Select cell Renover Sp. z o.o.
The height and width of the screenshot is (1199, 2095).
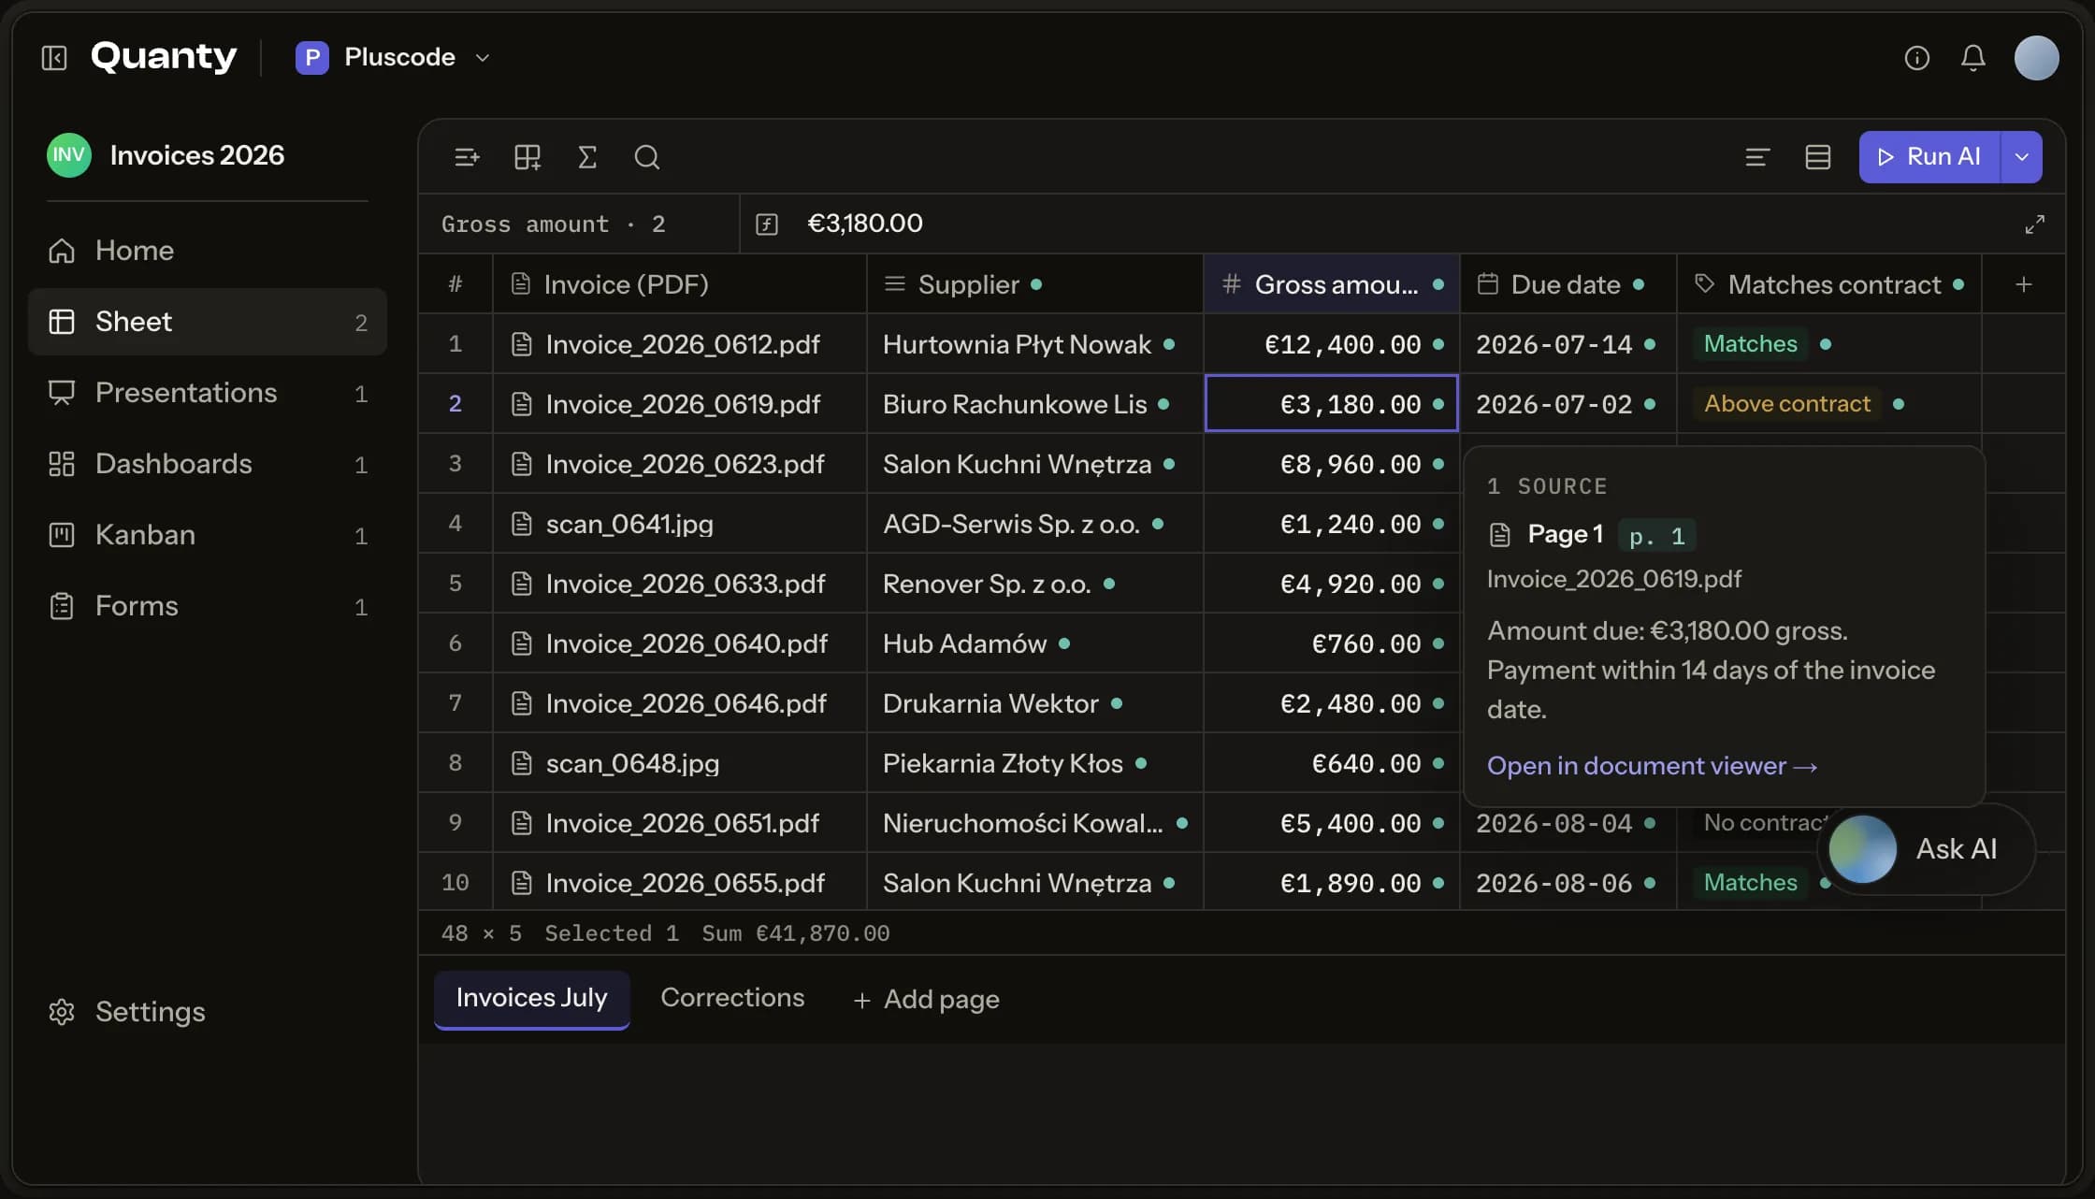(x=1034, y=584)
